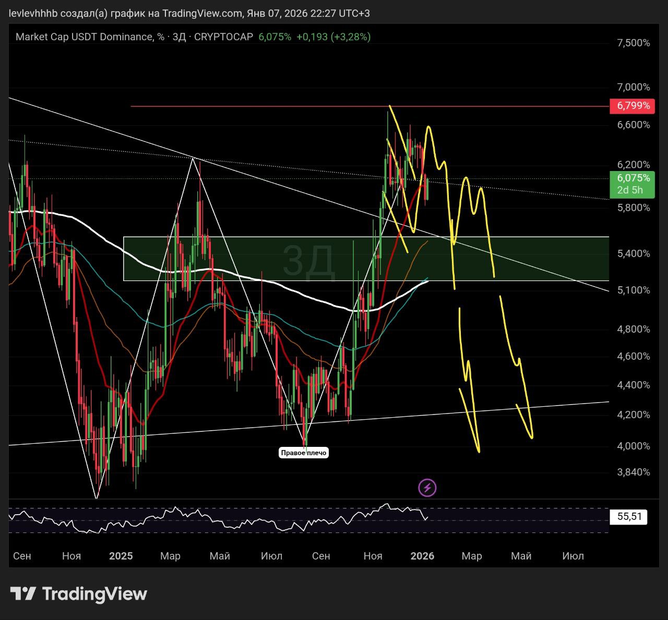
Task: Click the green 6,075% current price label
Action: 633,178
